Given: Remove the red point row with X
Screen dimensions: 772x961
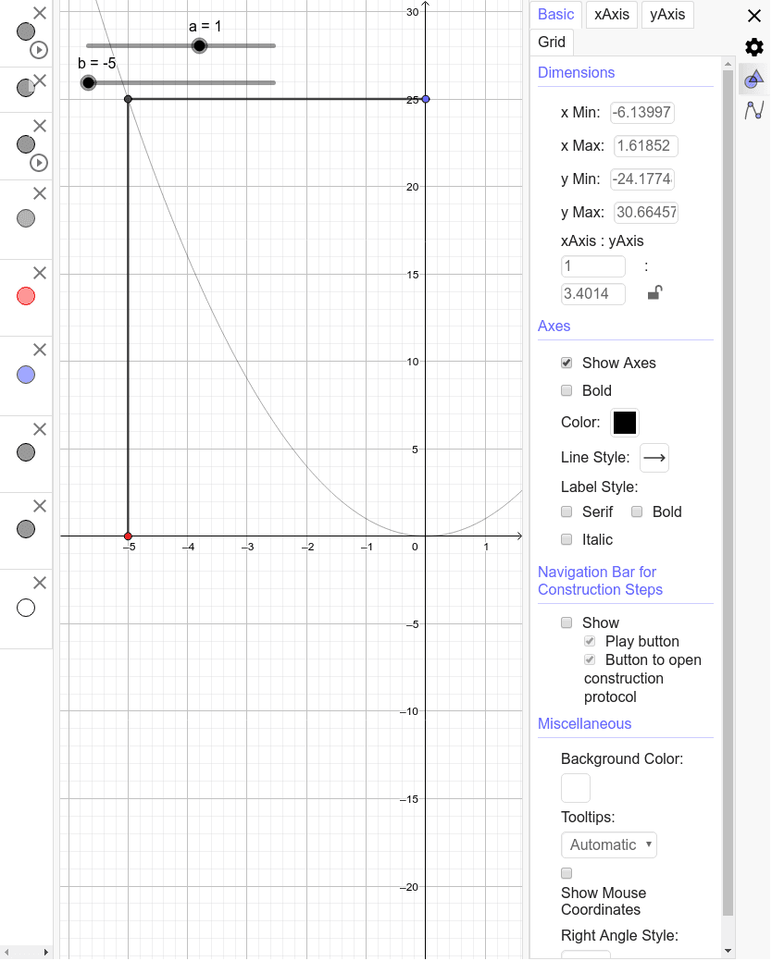Looking at the screenshot, I should (x=40, y=273).
